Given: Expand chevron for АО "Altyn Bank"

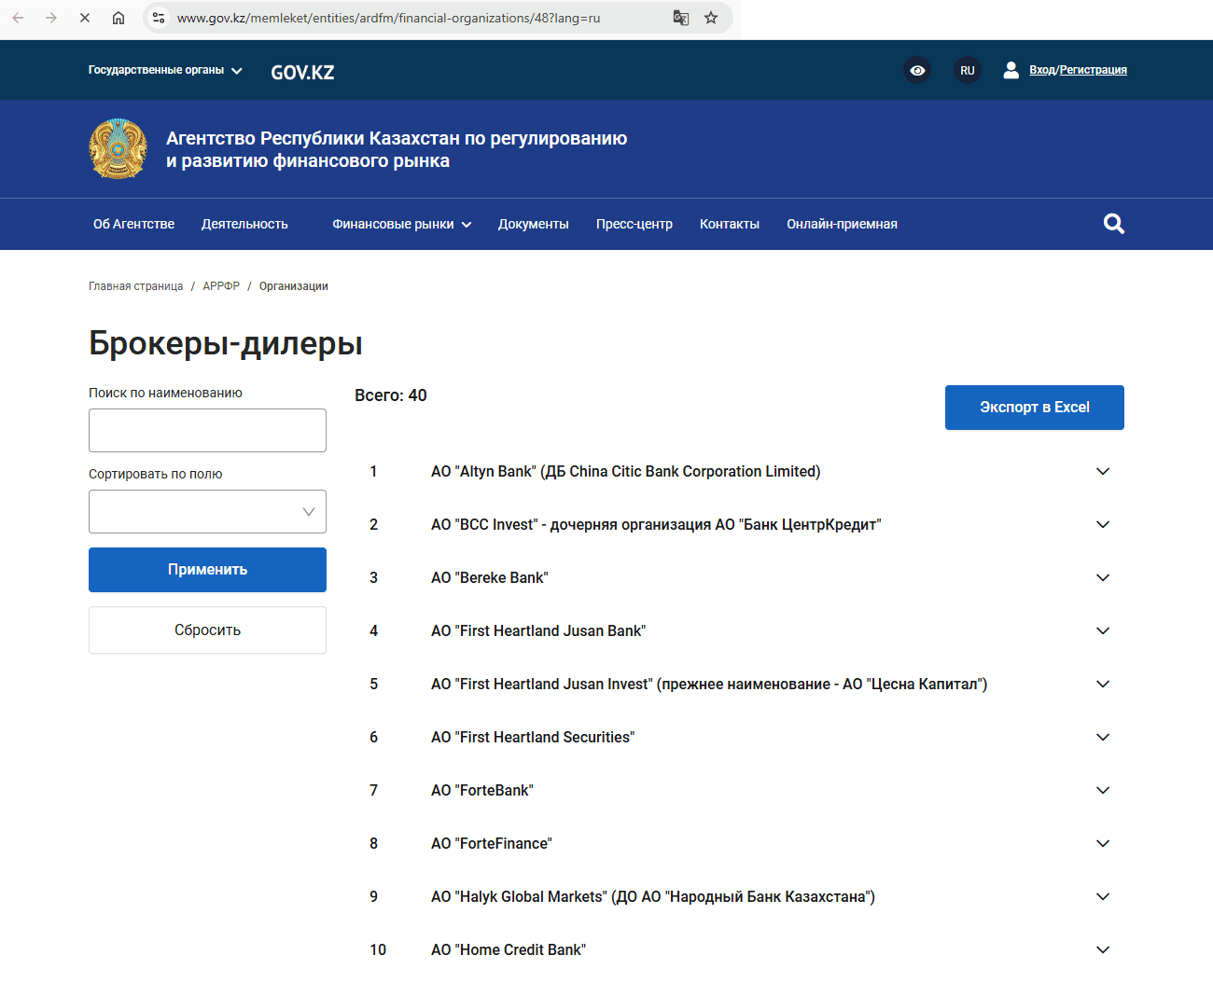Looking at the screenshot, I should click(x=1103, y=471).
